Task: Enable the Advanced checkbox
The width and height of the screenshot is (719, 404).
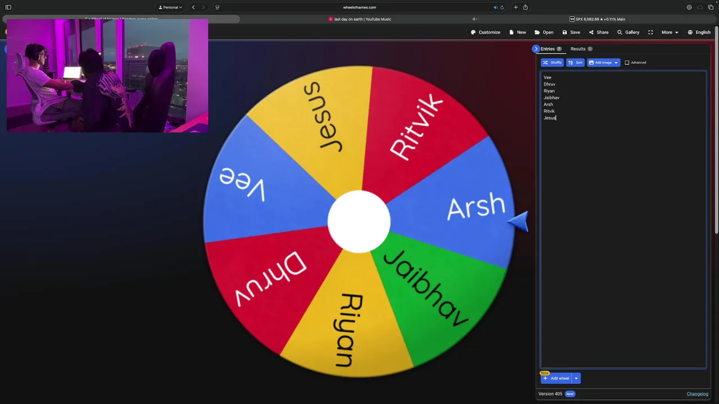Action: coord(627,62)
